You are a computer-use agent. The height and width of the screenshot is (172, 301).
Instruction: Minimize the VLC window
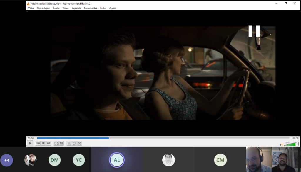[277, 4]
